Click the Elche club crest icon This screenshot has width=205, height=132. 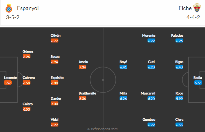point(197,8)
